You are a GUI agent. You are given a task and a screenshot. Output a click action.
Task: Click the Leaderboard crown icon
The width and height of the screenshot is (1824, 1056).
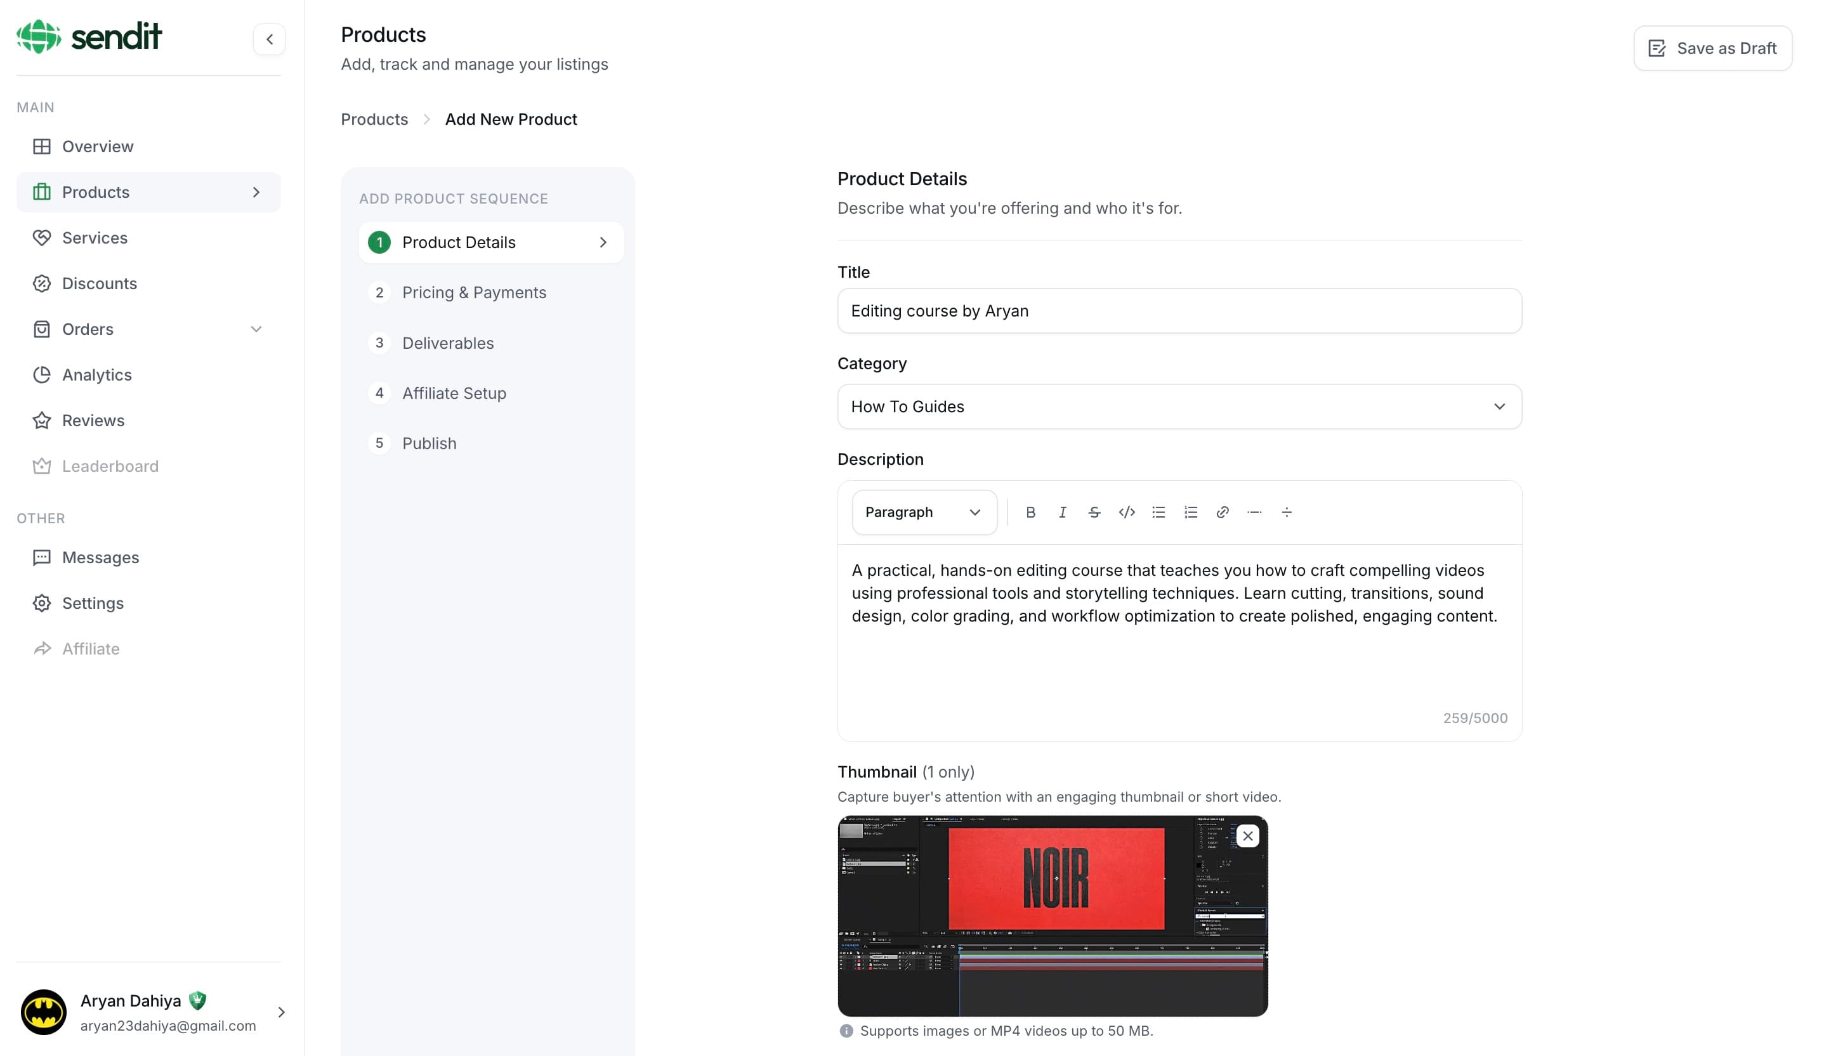coord(42,466)
